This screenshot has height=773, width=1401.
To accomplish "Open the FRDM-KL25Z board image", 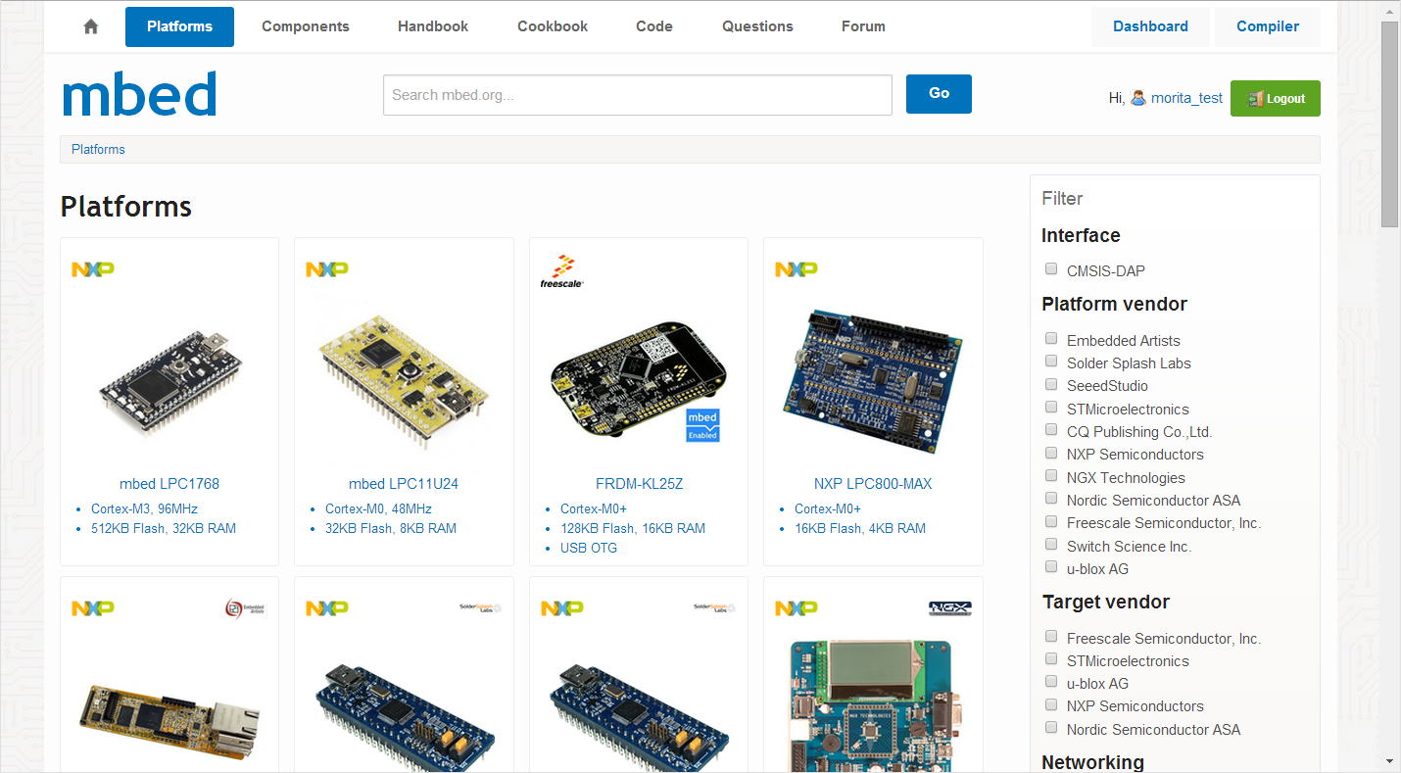I will tap(638, 379).
